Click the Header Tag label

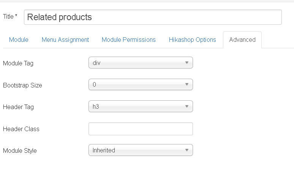point(18,107)
